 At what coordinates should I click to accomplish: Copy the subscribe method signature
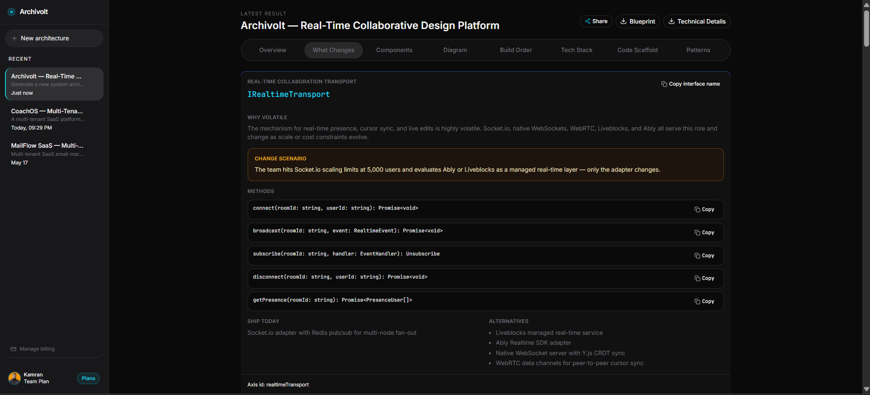click(x=704, y=256)
